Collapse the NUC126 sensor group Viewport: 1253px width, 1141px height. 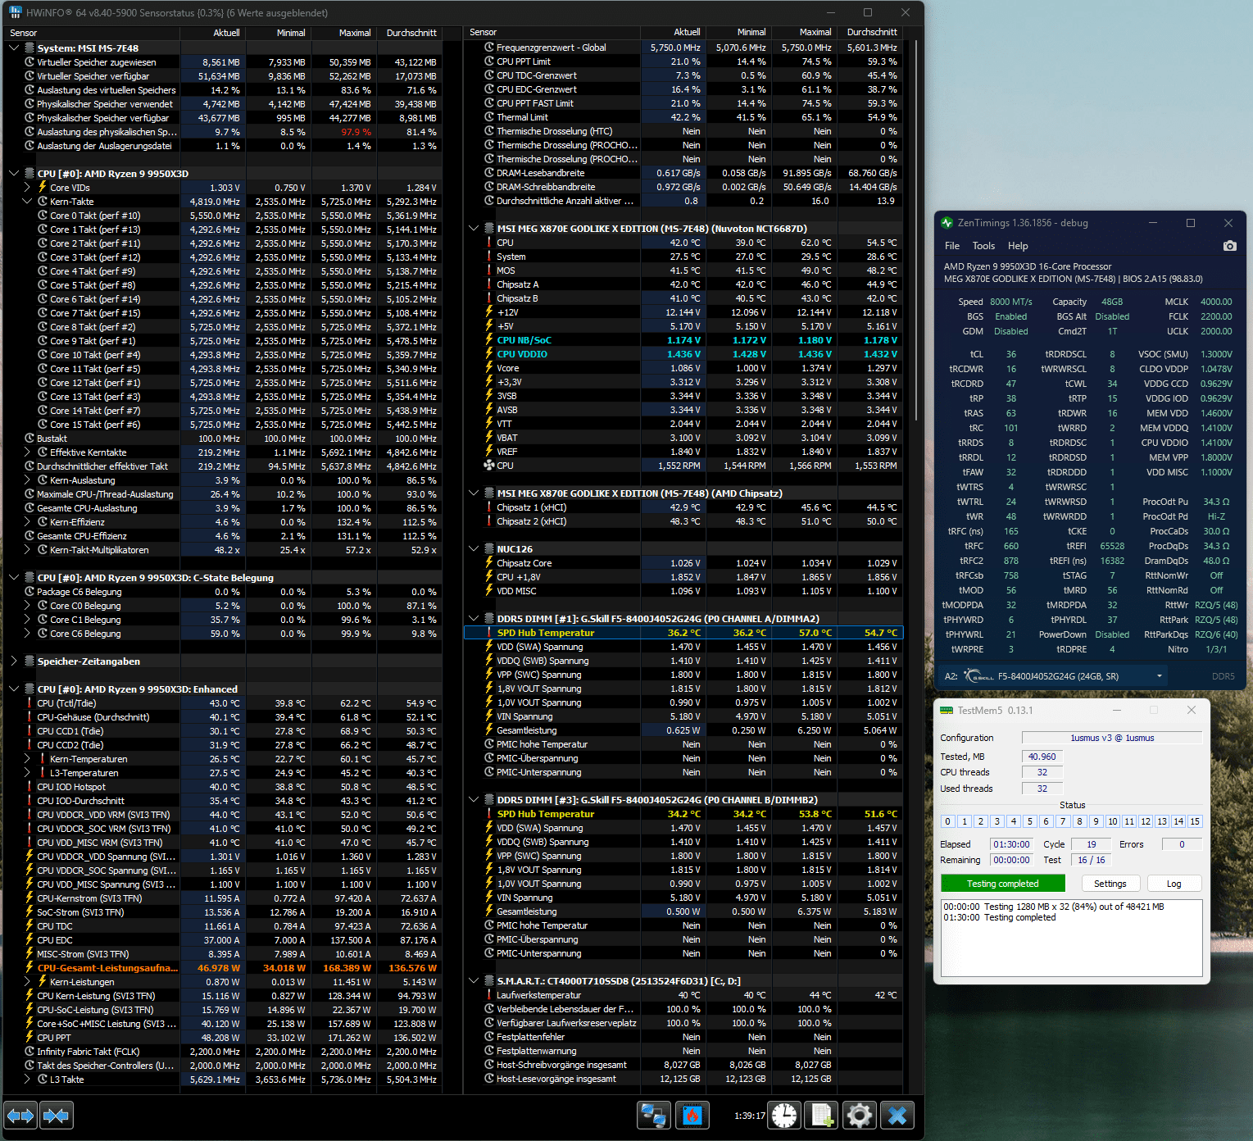(x=474, y=549)
